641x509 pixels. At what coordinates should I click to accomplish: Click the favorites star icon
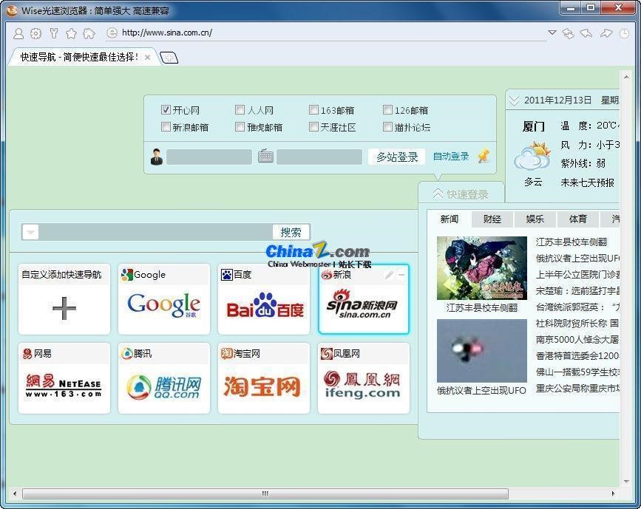71,33
